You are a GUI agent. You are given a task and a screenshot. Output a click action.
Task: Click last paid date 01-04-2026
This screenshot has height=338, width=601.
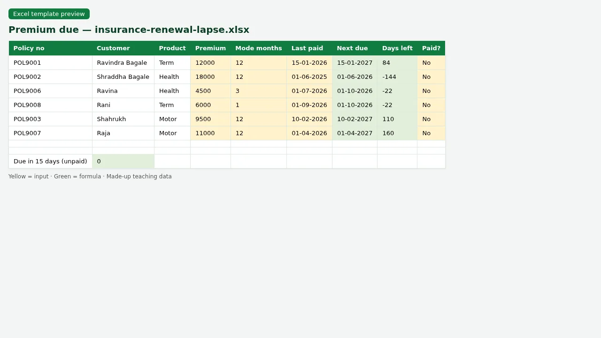coord(309,133)
